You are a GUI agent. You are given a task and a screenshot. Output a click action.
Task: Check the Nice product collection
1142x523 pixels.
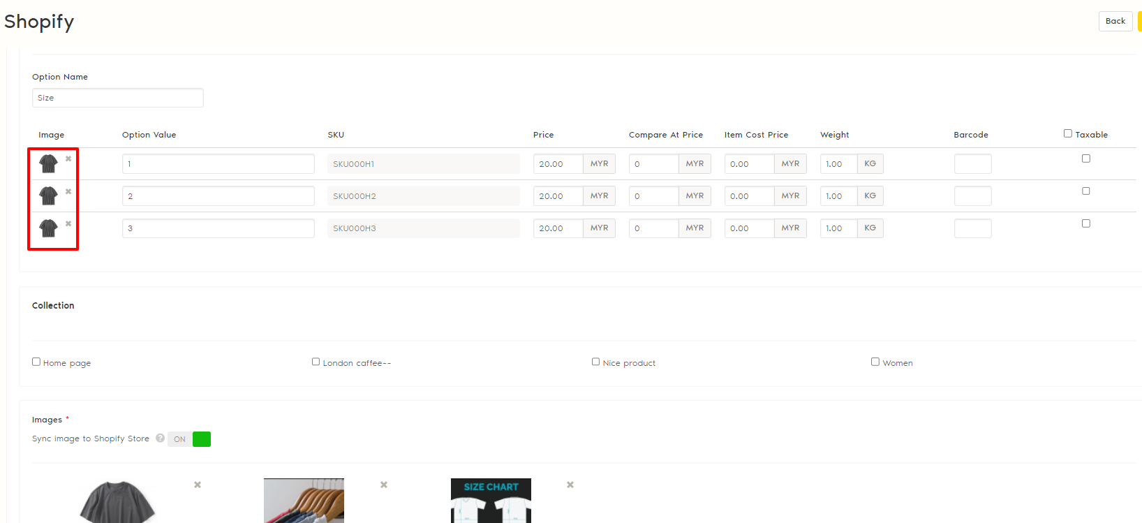(x=596, y=362)
